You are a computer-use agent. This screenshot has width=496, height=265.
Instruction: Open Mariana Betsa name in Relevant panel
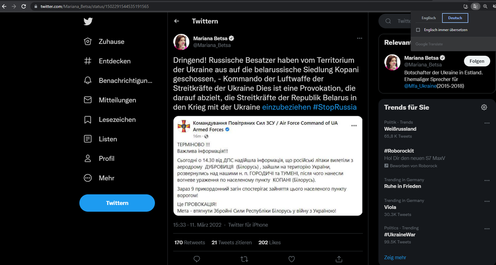click(x=422, y=58)
